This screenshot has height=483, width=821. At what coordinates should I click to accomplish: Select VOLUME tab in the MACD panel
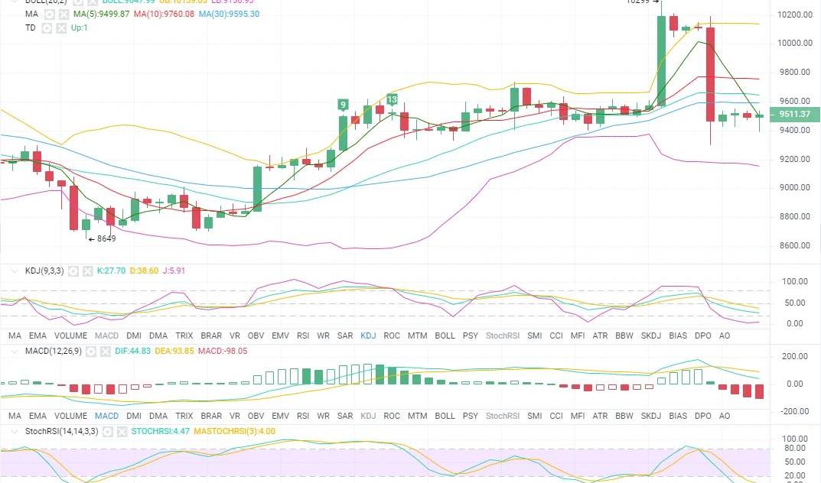click(x=70, y=416)
